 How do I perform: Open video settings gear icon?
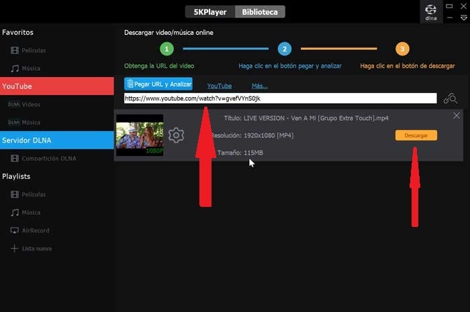coord(176,135)
